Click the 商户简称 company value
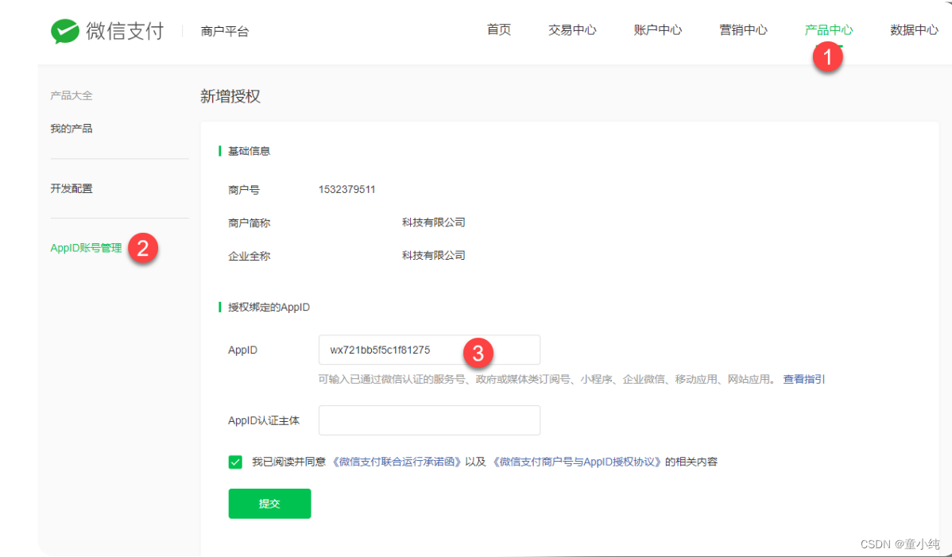Image resolution: width=952 pixels, height=557 pixels. point(434,222)
